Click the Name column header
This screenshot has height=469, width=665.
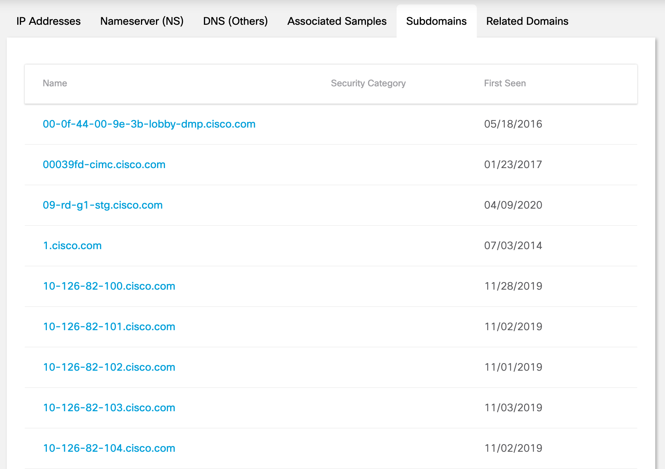tap(55, 83)
